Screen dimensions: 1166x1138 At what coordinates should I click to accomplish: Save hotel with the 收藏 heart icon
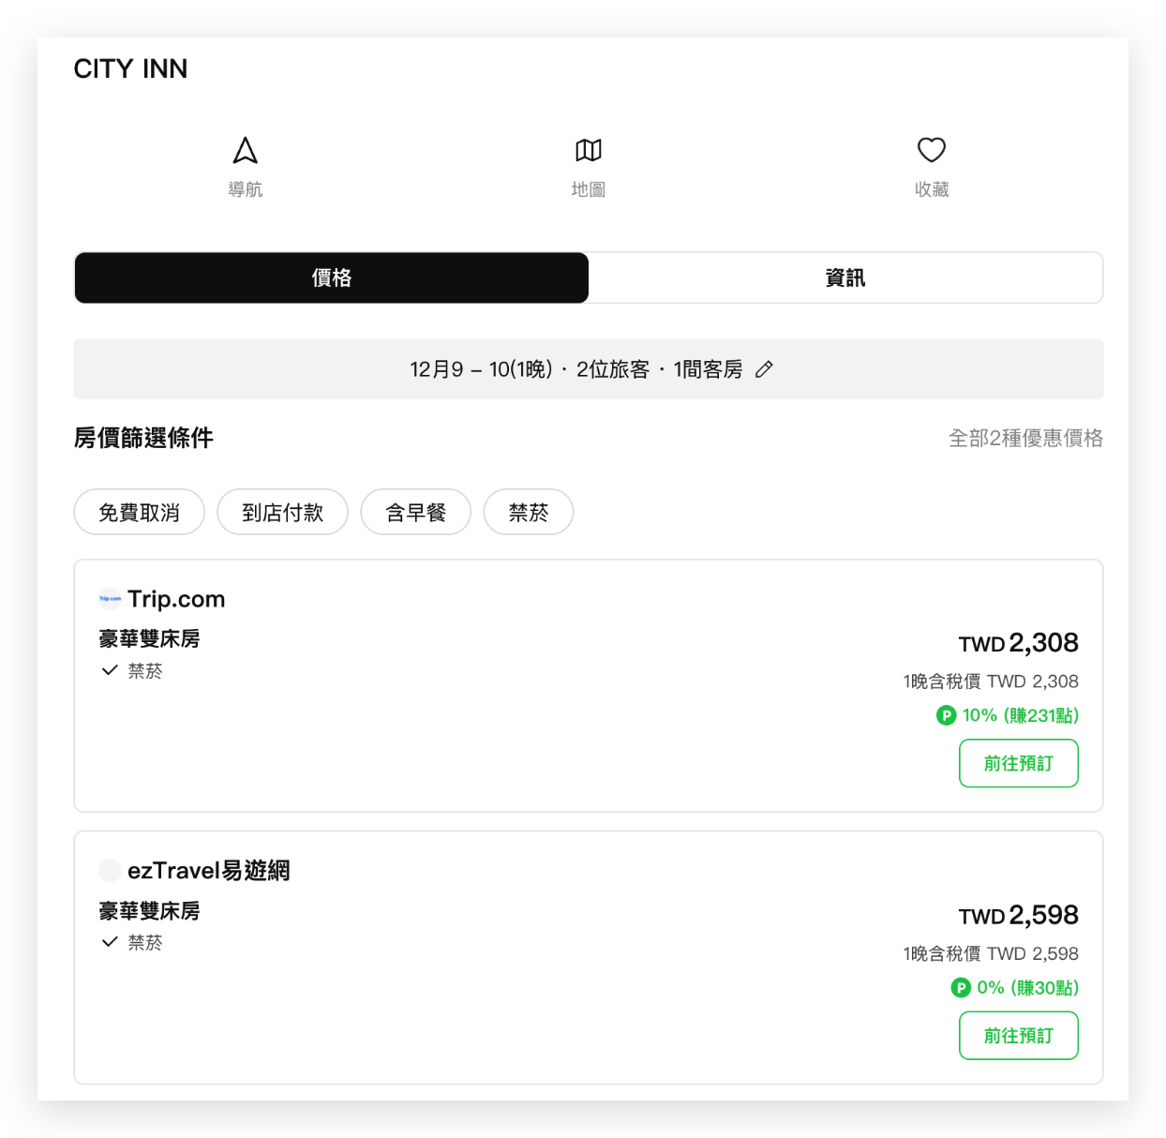pyautogui.click(x=931, y=150)
